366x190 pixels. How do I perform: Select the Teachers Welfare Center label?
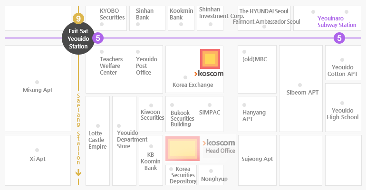[111, 66]
